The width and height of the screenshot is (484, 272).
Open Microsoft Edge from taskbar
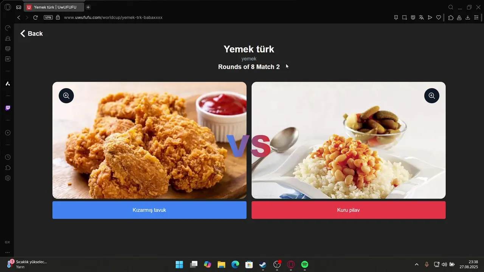coord(235,264)
